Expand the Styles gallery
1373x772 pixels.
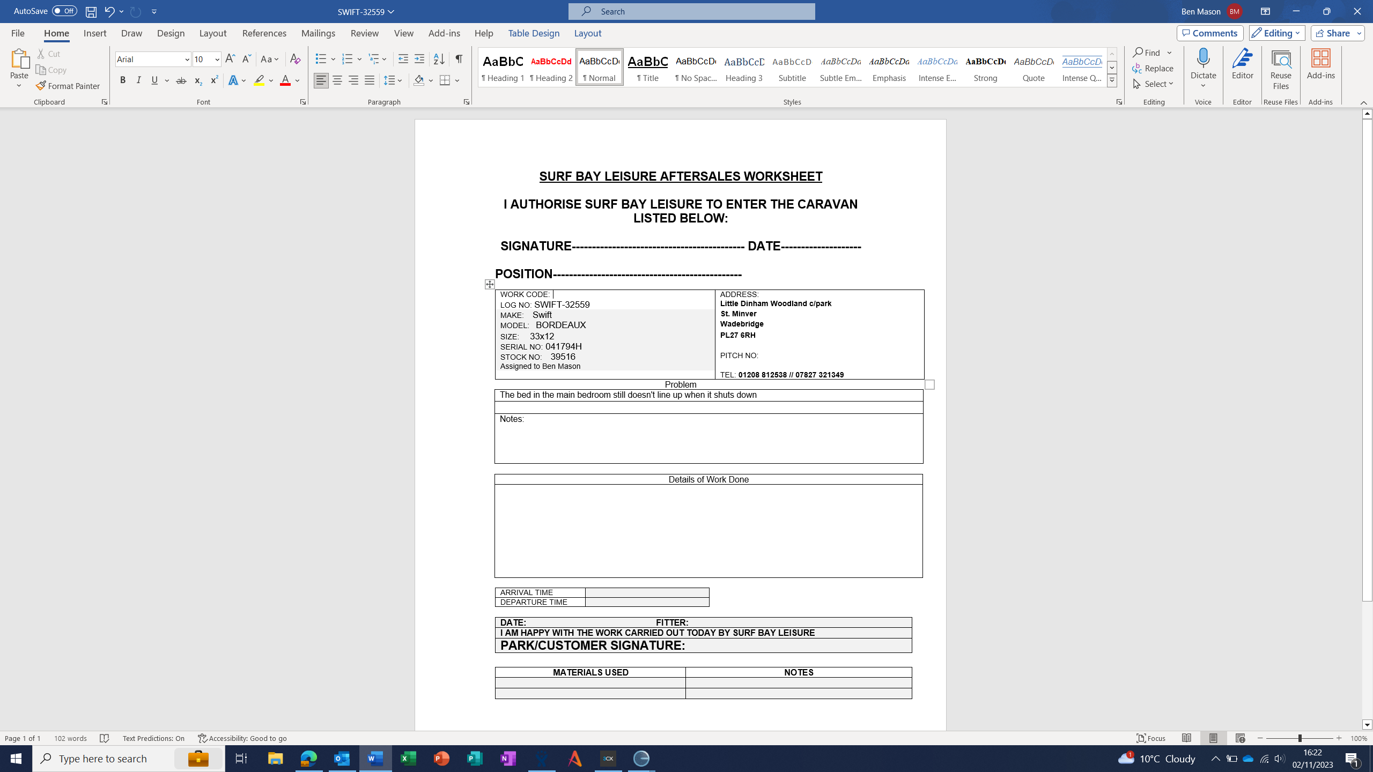click(1112, 80)
